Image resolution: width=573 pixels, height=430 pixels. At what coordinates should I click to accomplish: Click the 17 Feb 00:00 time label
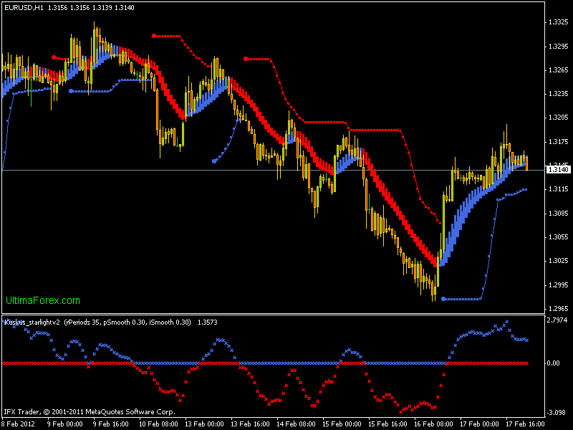[x=479, y=424]
